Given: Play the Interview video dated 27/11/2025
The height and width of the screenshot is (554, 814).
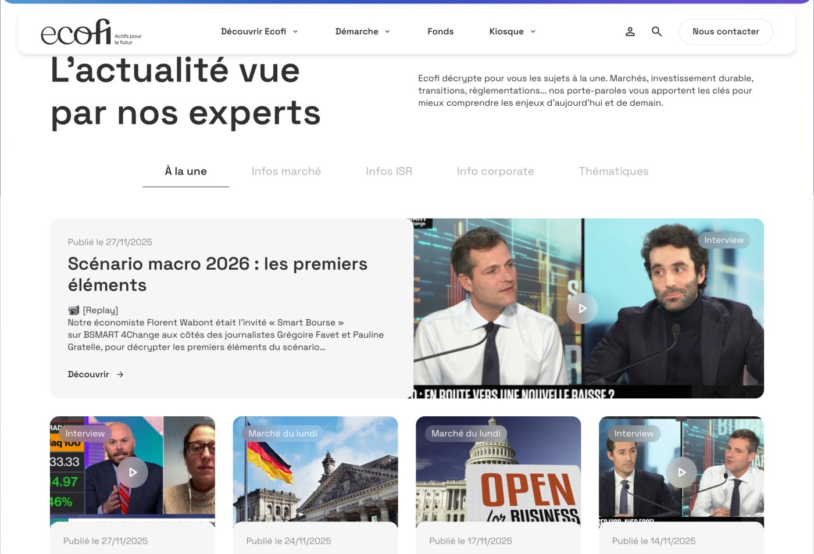Looking at the screenshot, I should coord(132,473).
